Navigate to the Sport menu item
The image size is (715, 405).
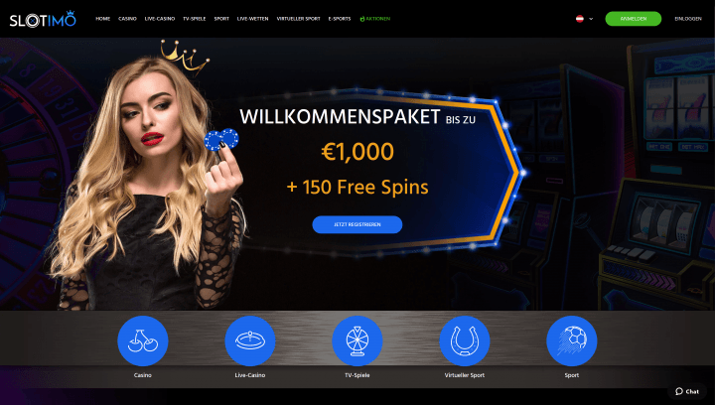pos(221,19)
